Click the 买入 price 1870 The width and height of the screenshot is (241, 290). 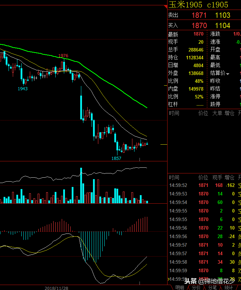click(199, 26)
